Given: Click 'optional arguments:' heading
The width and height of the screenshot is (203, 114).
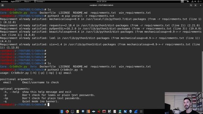Looking at the screenshot, I should point(15,89).
